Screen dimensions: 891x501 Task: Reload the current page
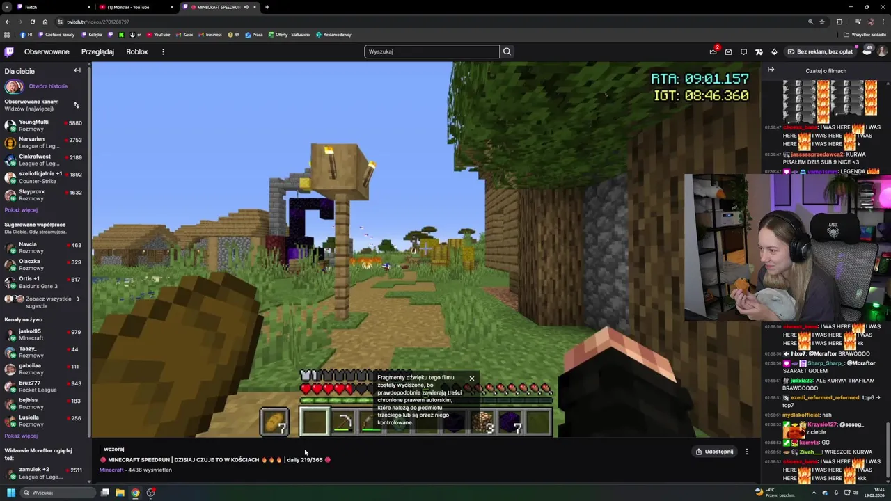click(x=32, y=22)
